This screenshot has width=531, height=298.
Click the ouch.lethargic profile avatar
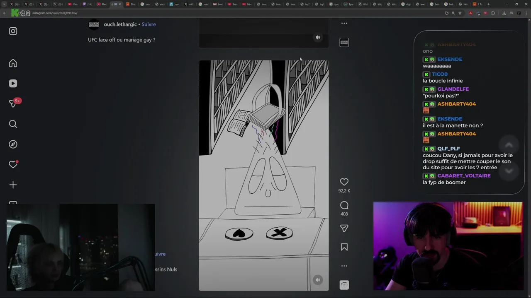94,24
